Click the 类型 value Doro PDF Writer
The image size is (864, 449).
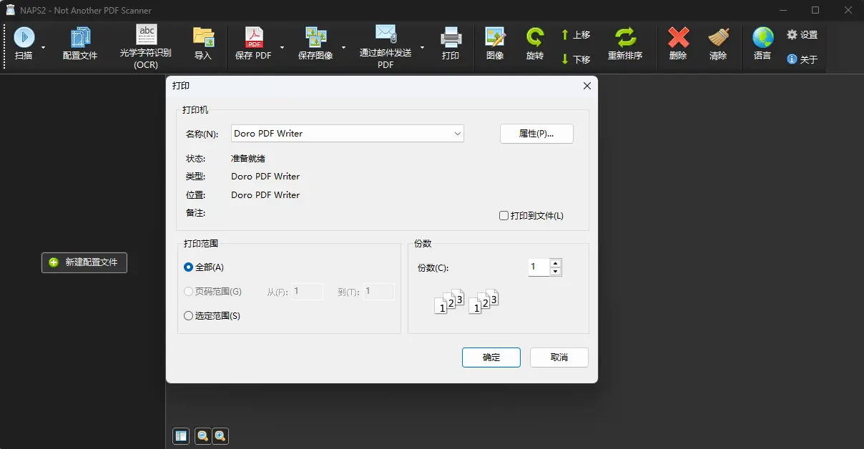pyautogui.click(x=265, y=177)
